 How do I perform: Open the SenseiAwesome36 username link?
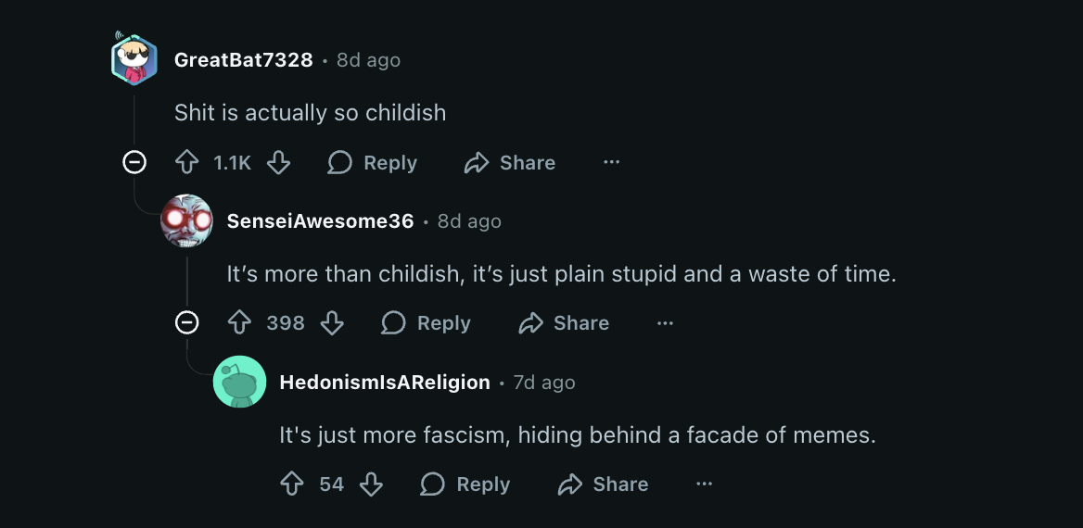(320, 221)
